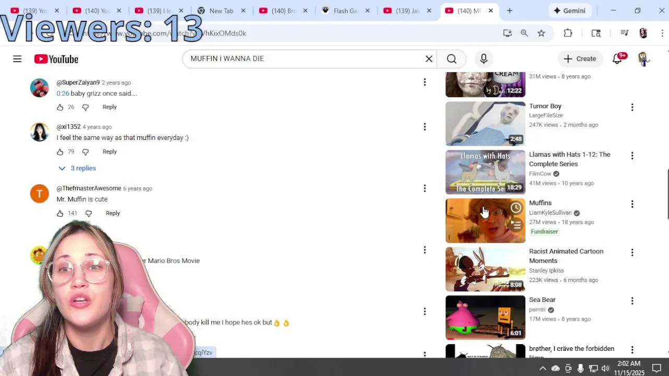Dislike the @SuperZaiyan9 comment
The width and height of the screenshot is (669, 376).
point(86,107)
